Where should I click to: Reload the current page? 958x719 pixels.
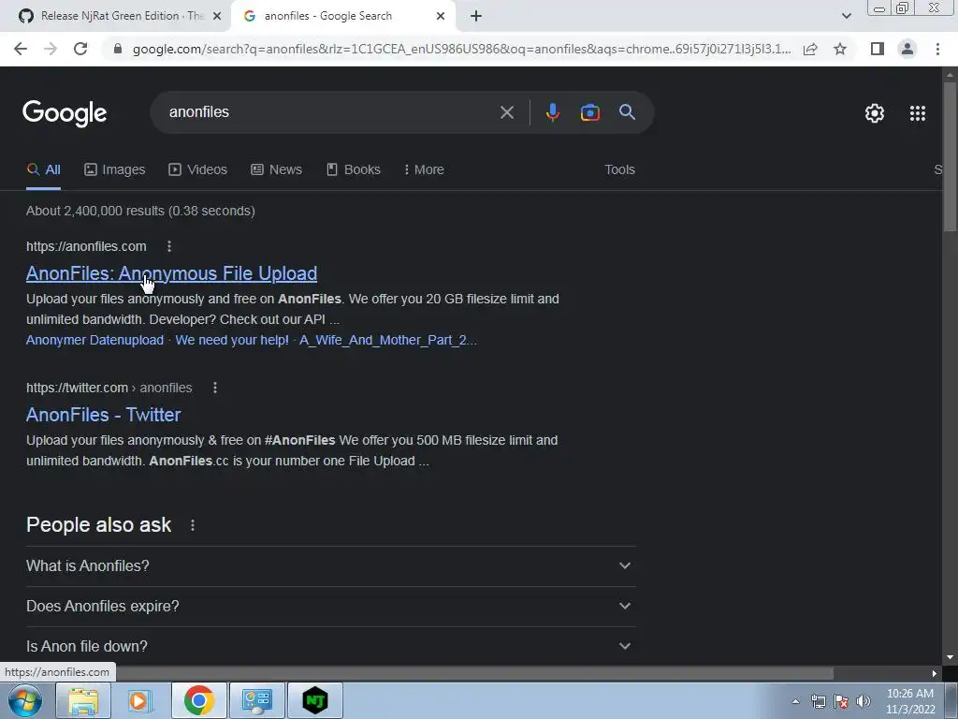pos(80,49)
